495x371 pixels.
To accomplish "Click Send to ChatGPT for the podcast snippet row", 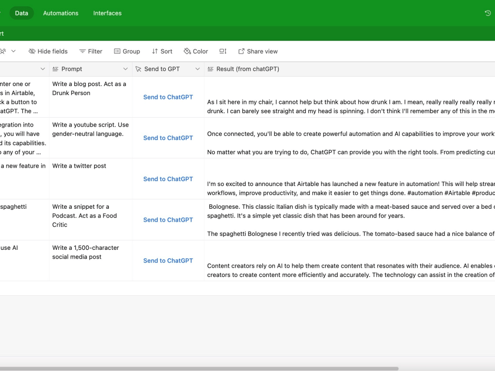I will click(x=168, y=220).
